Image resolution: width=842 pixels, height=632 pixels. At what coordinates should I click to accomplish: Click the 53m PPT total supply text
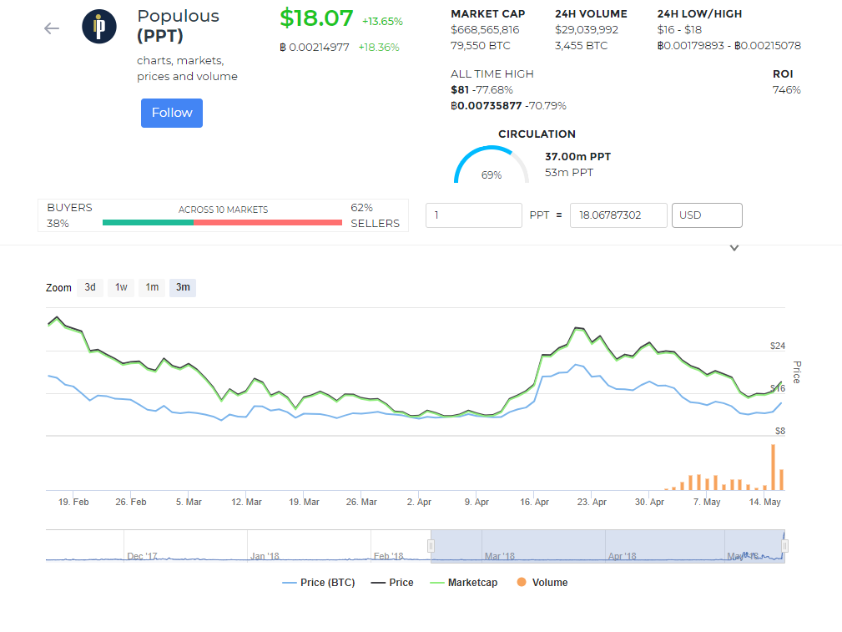pyautogui.click(x=569, y=173)
